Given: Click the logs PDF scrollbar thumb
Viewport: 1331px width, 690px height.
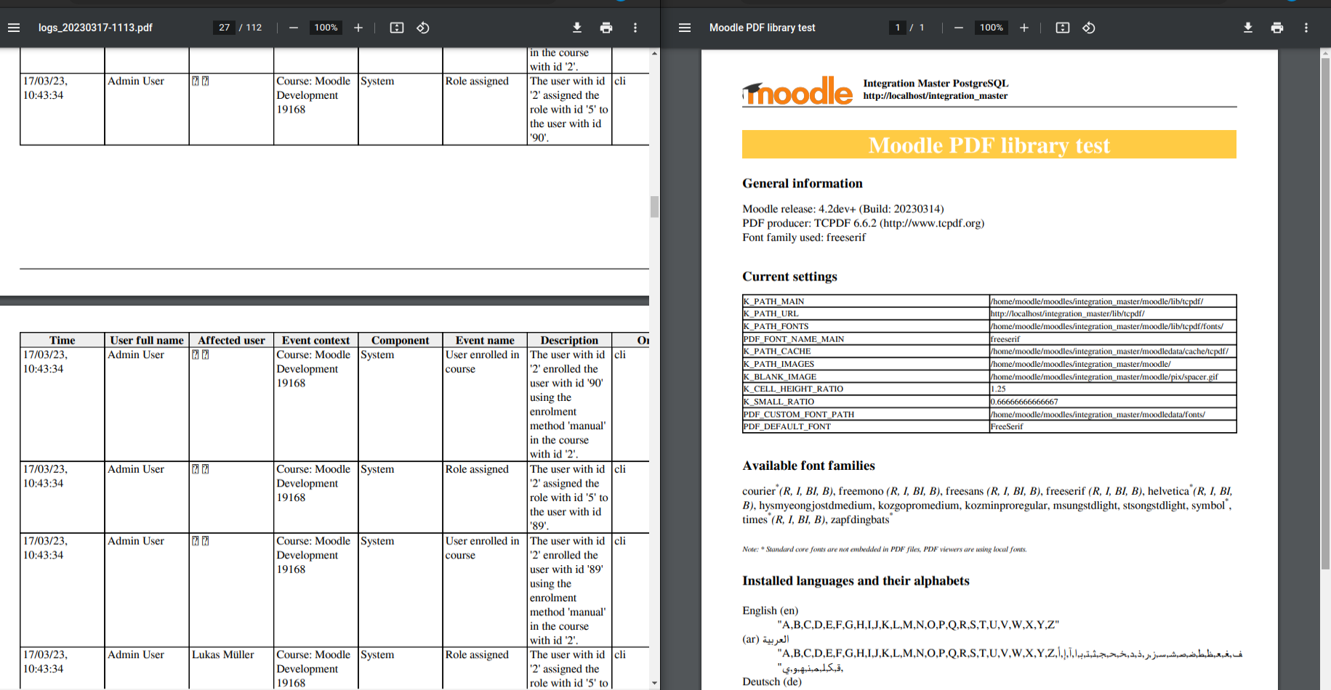Looking at the screenshot, I should click(654, 206).
